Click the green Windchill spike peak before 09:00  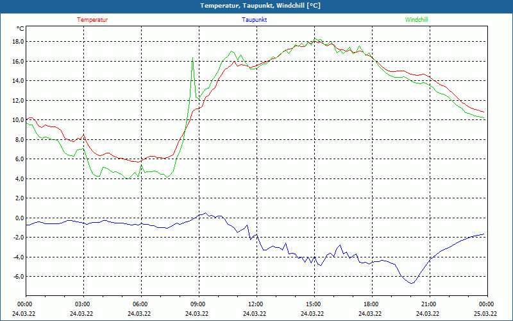(x=192, y=58)
